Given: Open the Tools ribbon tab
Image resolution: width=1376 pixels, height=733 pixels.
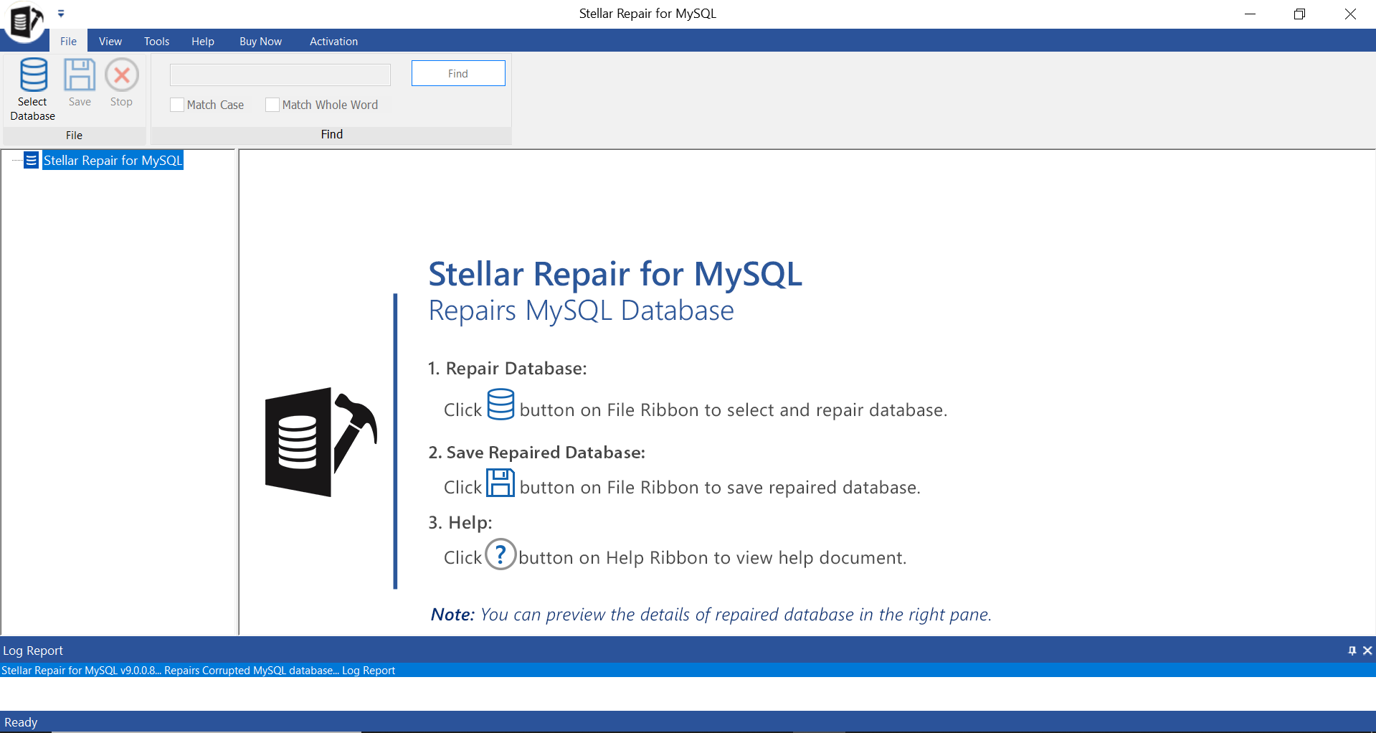Looking at the screenshot, I should point(157,41).
